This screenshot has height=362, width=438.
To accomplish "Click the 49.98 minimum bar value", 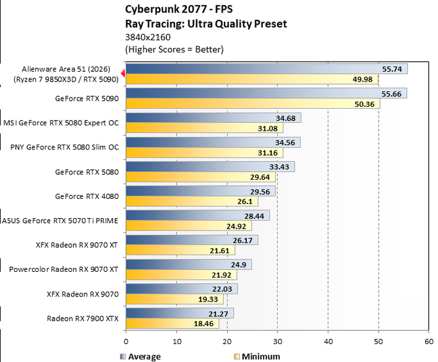I will tap(363, 79).
